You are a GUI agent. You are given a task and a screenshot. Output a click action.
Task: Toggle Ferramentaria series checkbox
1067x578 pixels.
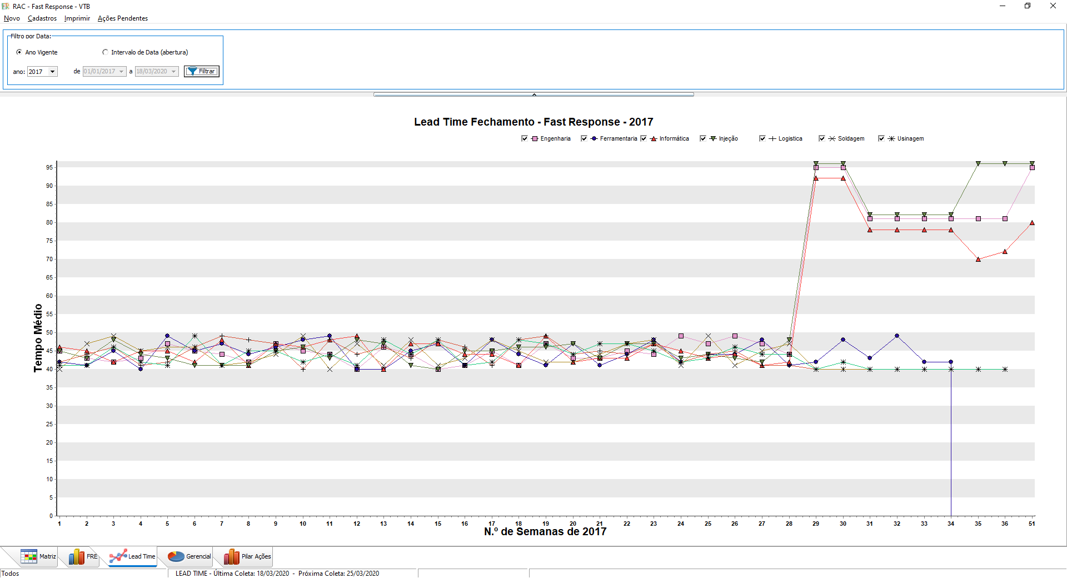tap(584, 138)
